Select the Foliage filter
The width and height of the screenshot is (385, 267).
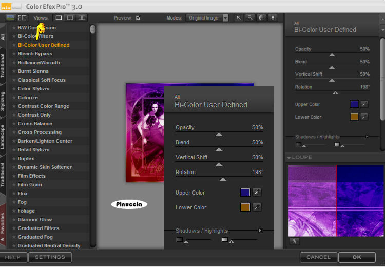pos(26,211)
